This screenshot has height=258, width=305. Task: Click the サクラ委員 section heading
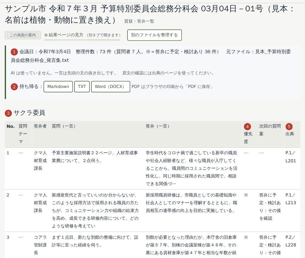click(x=29, y=113)
